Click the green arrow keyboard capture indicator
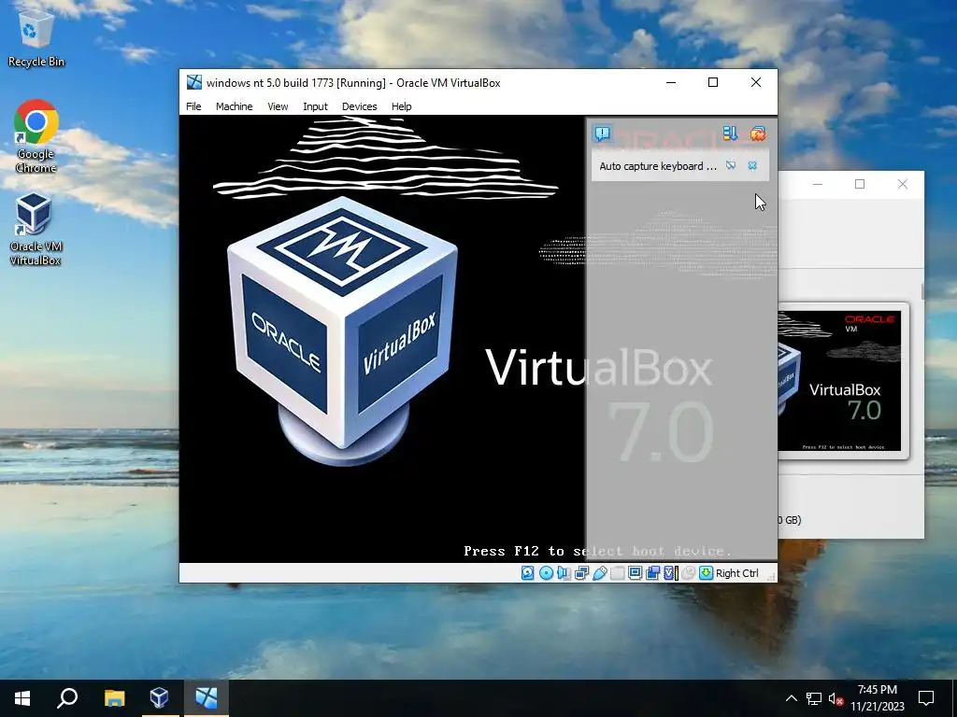The height and width of the screenshot is (717, 957). (x=707, y=573)
